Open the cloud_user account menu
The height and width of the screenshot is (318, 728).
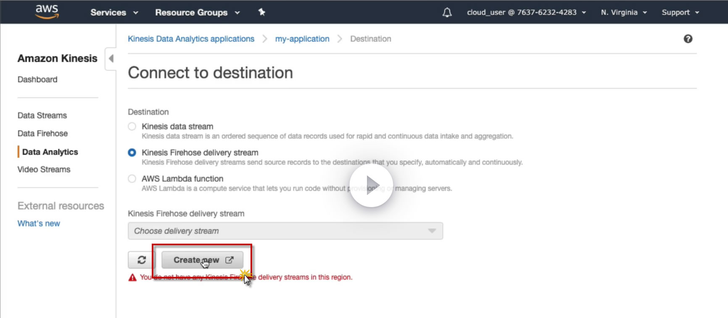526,13
